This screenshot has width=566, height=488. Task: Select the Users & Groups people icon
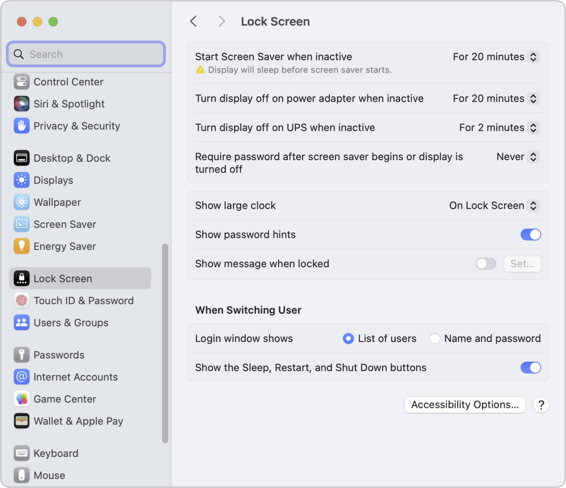point(21,323)
